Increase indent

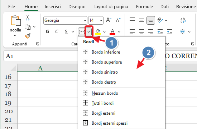tap(169, 32)
